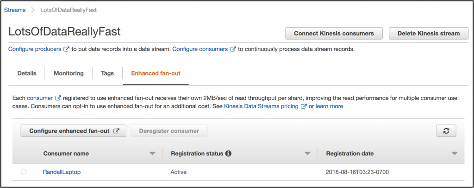The image size is (474, 188).
Task: Click external link icon beside consumer link
Action: tap(58, 98)
